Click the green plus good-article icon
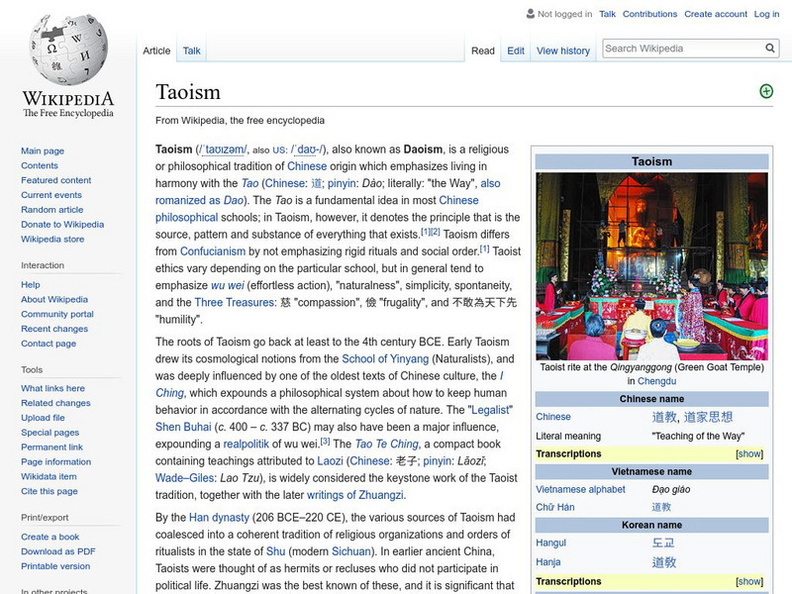This screenshot has height=594, width=792. click(x=765, y=91)
